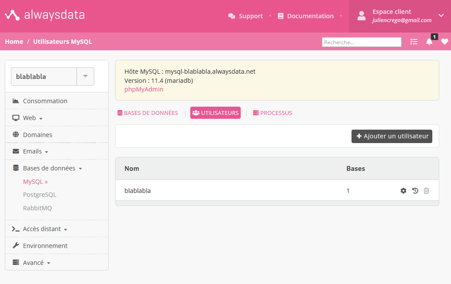This screenshot has width=451, height=284.
Task: Click the Documentation book icon
Action: click(x=281, y=16)
